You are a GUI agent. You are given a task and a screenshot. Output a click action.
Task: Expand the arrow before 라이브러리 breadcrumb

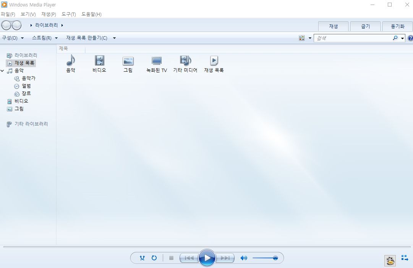[x=31, y=25]
